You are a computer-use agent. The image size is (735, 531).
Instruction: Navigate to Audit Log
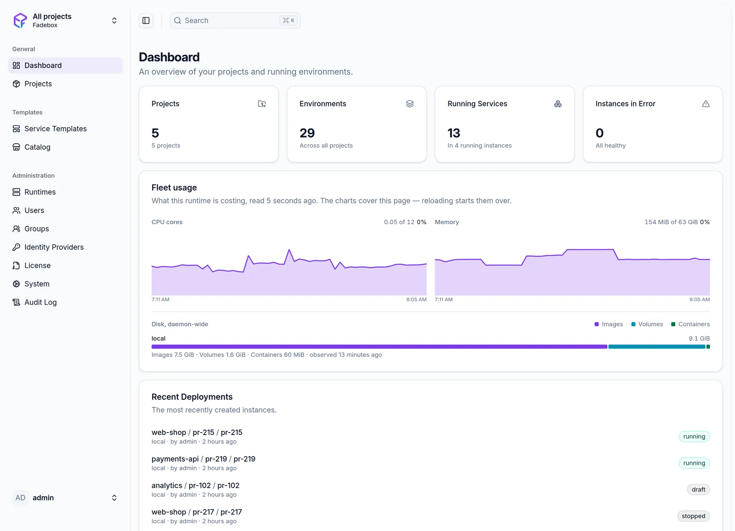(x=65, y=302)
